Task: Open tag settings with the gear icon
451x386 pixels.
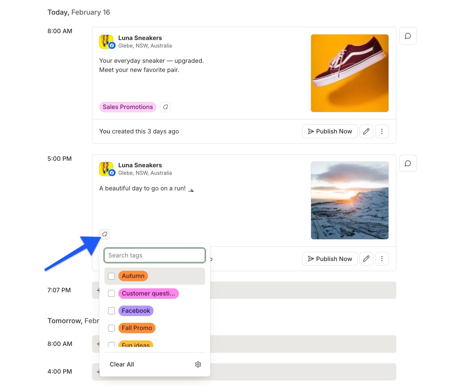Action: [198, 364]
